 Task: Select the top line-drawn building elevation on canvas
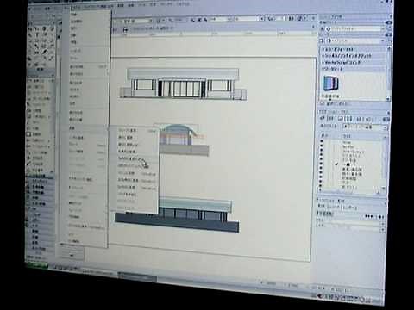point(183,84)
